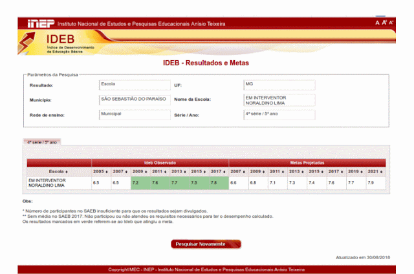The height and width of the screenshot is (274, 414).
Task: Click the Pesquisar Novamente button
Action: (206, 244)
